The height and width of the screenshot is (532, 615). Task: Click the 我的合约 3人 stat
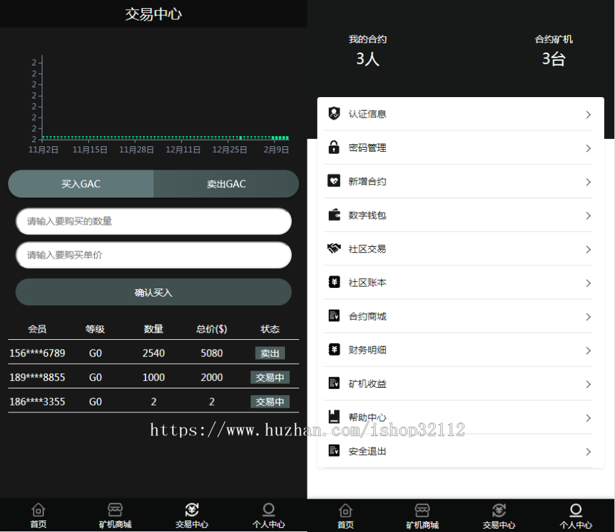[368, 51]
